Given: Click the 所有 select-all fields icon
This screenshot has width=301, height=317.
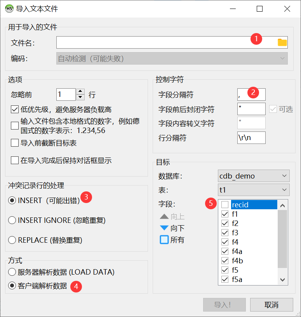Looking at the screenshot, I should coord(164,240).
